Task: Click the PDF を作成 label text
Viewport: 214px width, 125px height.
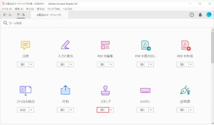Action: [185, 56]
